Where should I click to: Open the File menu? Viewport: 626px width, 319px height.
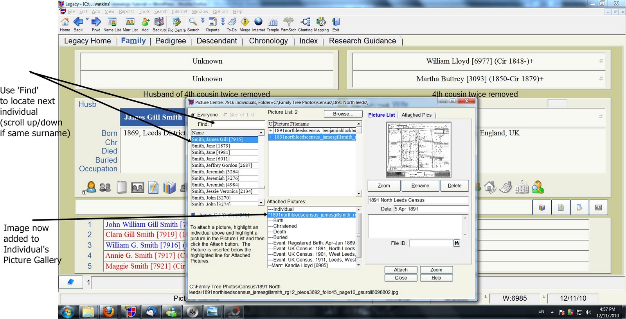pyautogui.click(x=71, y=12)
